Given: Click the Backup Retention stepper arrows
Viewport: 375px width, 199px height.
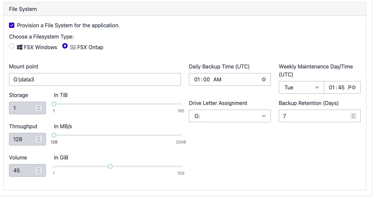Looking at the screenshot, I should [x=353, y=116].
